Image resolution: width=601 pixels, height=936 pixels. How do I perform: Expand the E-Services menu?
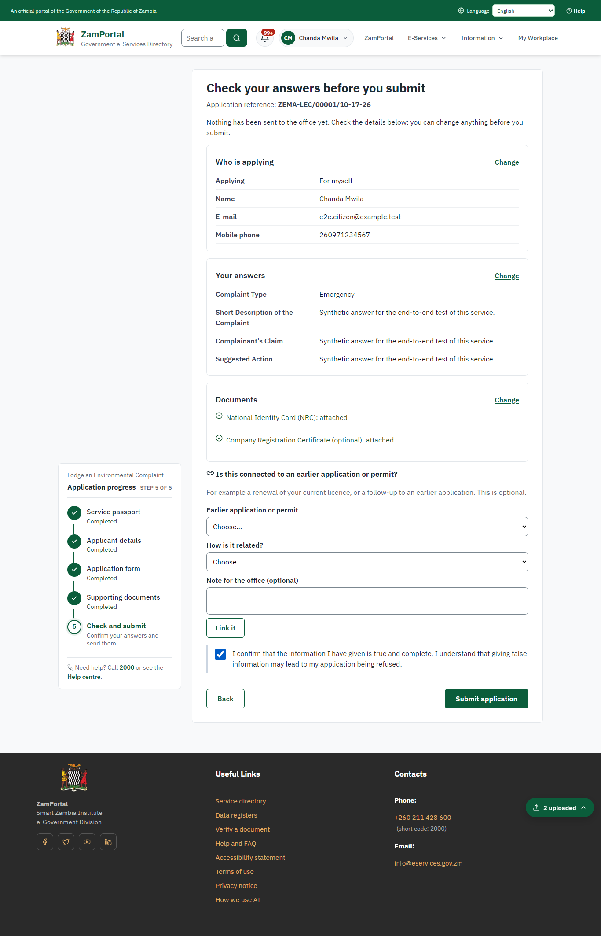tap(427, 38)
